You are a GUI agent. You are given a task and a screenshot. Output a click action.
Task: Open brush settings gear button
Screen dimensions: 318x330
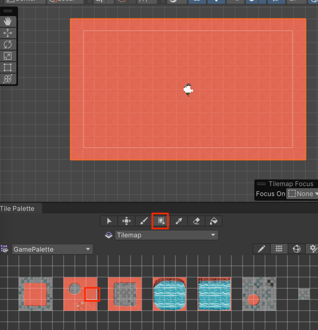[x=313, y=249]
